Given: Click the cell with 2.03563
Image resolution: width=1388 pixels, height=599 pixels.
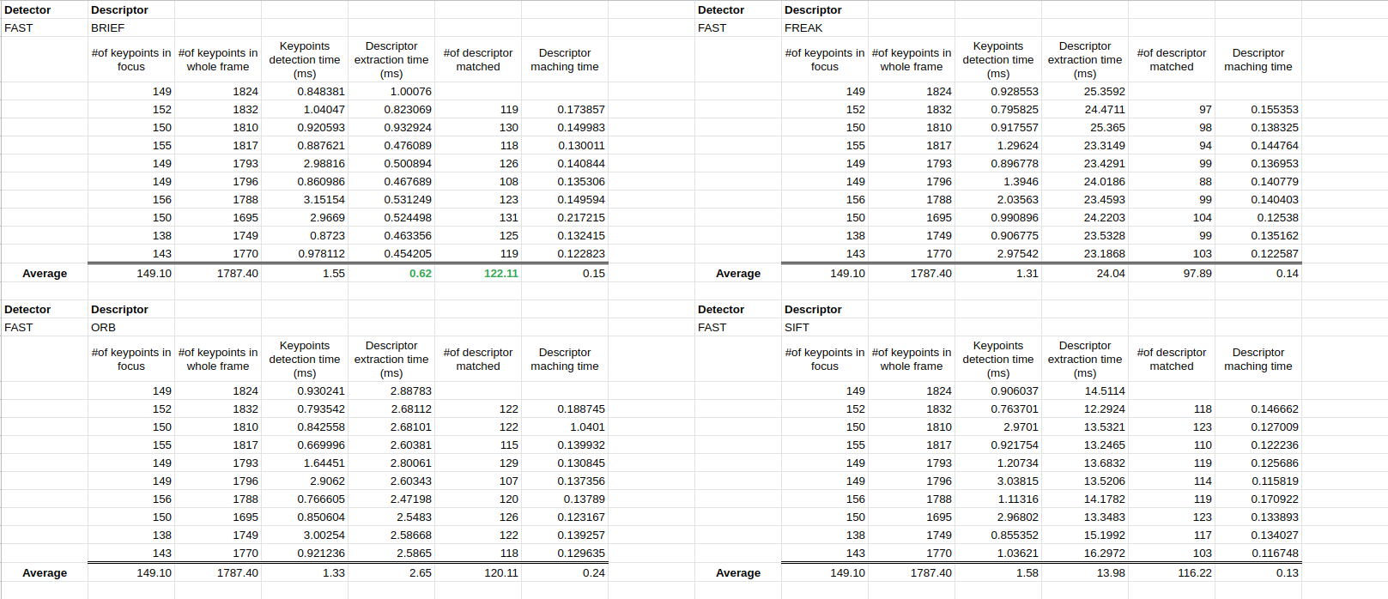Looking at the screenshot, I should (998, 199).
